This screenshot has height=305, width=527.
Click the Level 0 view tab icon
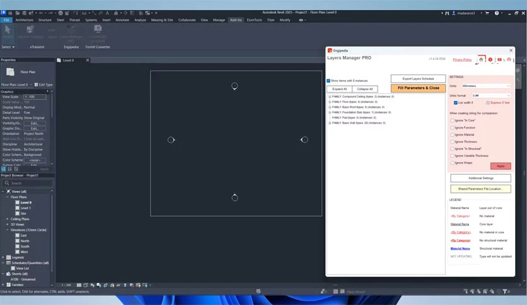(x=59, y=60)
